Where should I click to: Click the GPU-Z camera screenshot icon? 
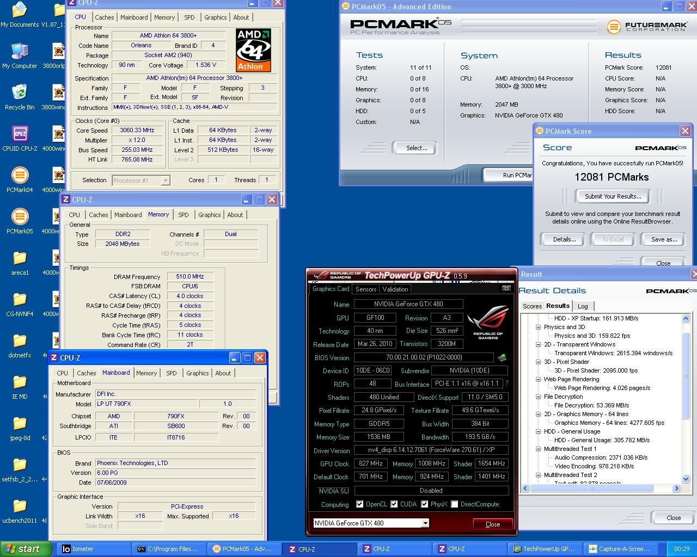(x=506, y=288)
